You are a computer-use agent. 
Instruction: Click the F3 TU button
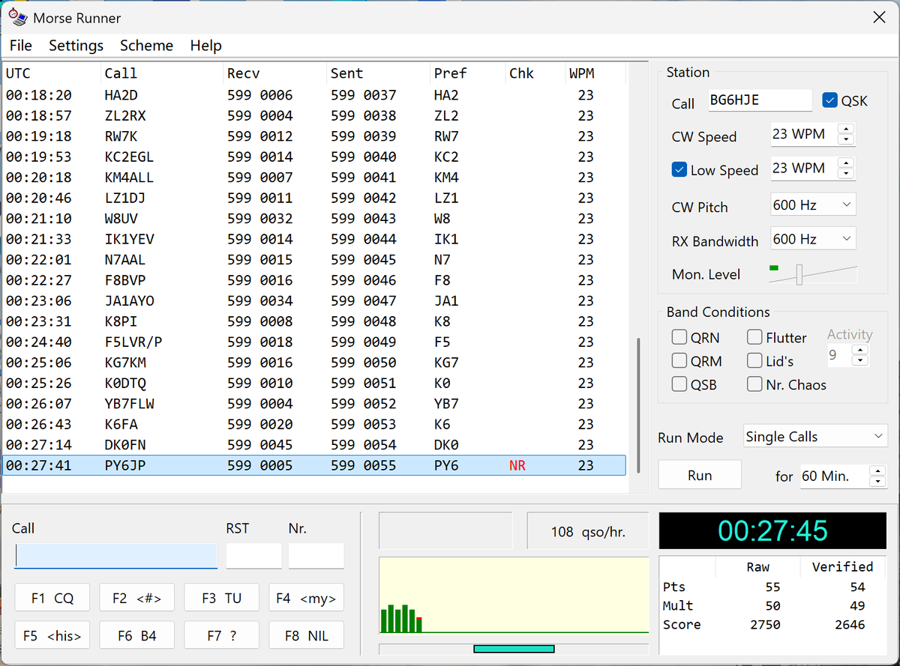pyautogui.click(x=222, y=598)
